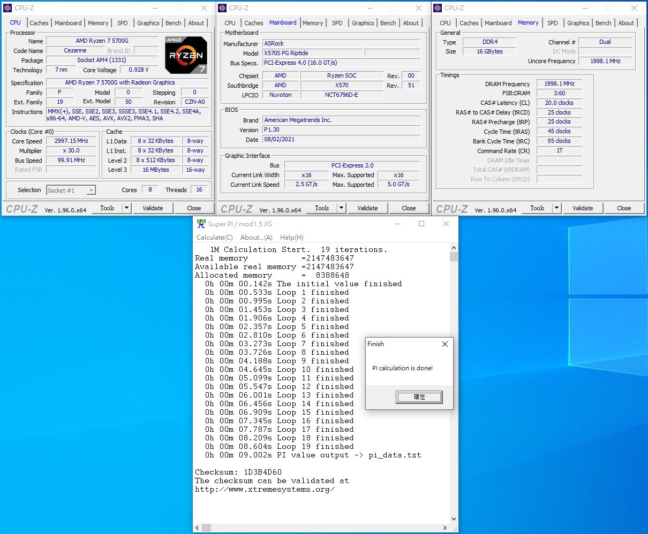The image size is (648, 534).
Task: Select the SPD tab in the CPU window
Action: [123, 23]
